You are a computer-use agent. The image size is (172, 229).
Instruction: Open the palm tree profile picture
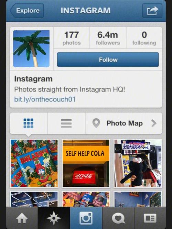[x=31, y=48]
